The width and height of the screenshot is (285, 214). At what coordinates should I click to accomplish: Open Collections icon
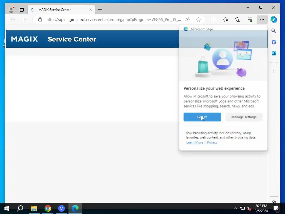(x=238, y=20)
